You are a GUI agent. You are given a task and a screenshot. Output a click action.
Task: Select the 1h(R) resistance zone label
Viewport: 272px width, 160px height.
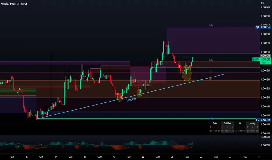click(211, 61)
